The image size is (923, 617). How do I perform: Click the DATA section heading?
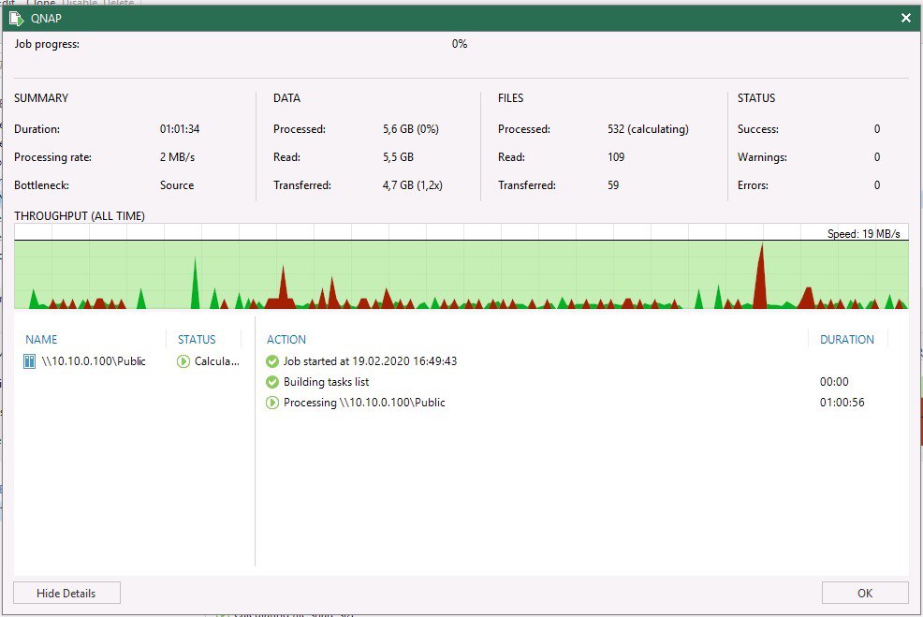286,97
